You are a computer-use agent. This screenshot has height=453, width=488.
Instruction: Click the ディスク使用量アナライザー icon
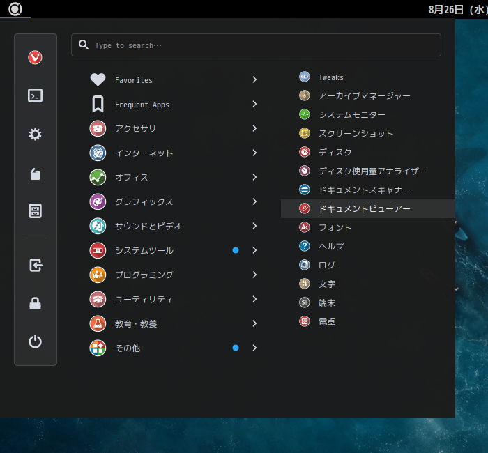coord(305,171)
